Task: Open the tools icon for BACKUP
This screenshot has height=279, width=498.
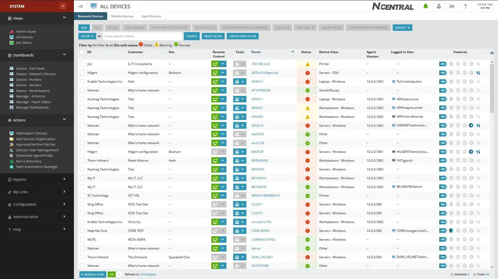Action: click(237, 152)
